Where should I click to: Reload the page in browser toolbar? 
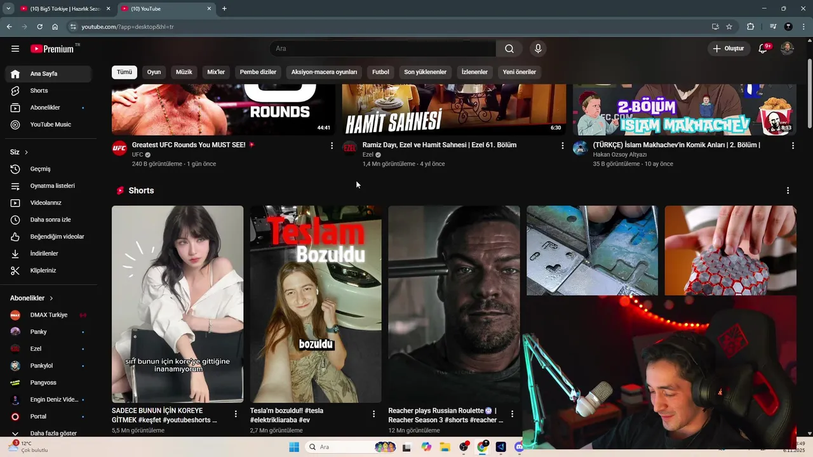tap(39, 27)
